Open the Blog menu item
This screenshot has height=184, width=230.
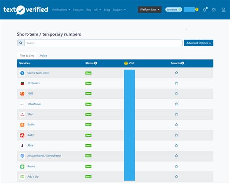pyautogui.click(x=107, y=10)
